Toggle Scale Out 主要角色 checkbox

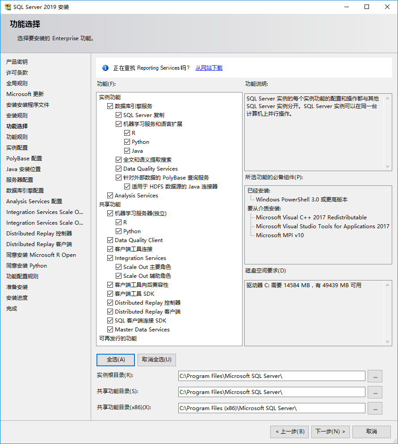119,267
